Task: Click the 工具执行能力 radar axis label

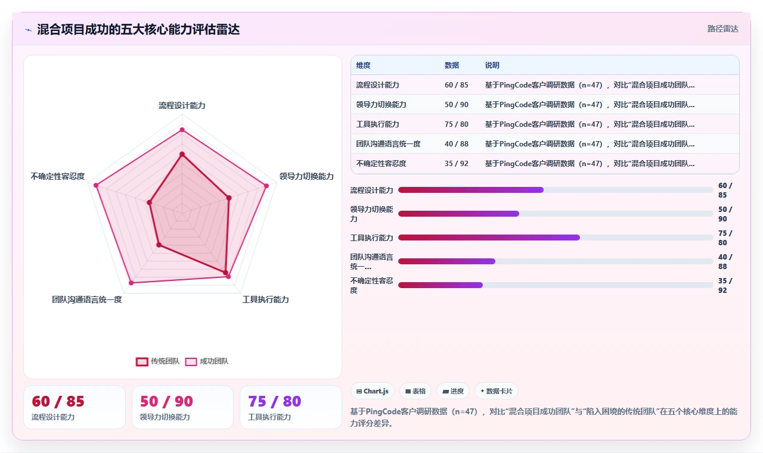Action: [x=265, y=300]
